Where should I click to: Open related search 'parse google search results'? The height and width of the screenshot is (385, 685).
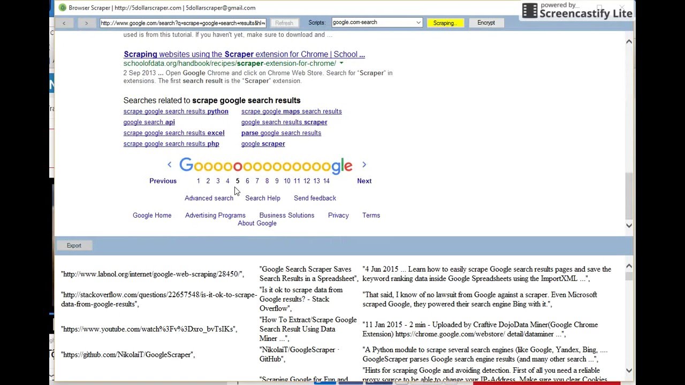tap(281, 133)
